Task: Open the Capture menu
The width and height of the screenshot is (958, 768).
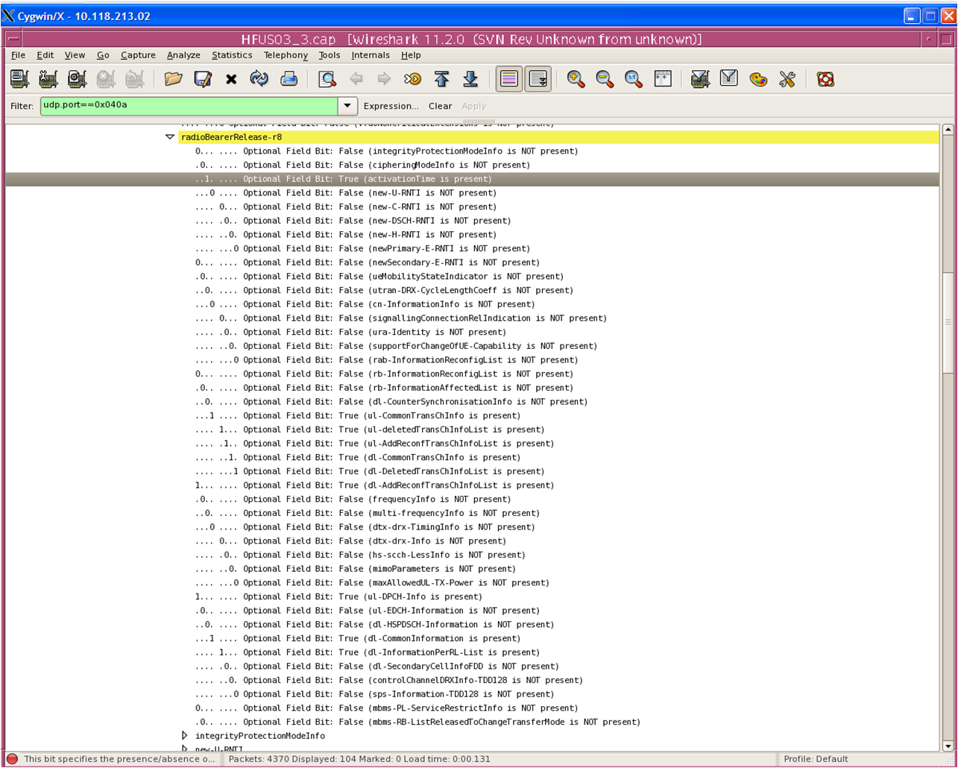Action: point(138,55)
